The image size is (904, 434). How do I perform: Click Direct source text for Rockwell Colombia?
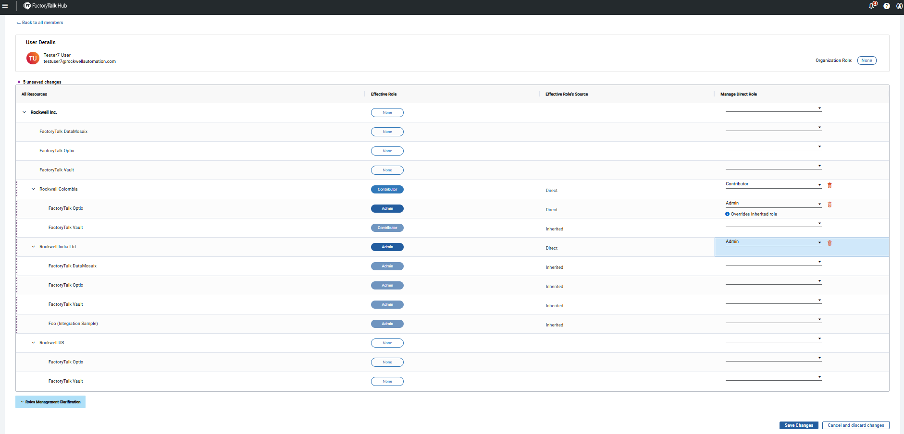click(x=552, y=191)
